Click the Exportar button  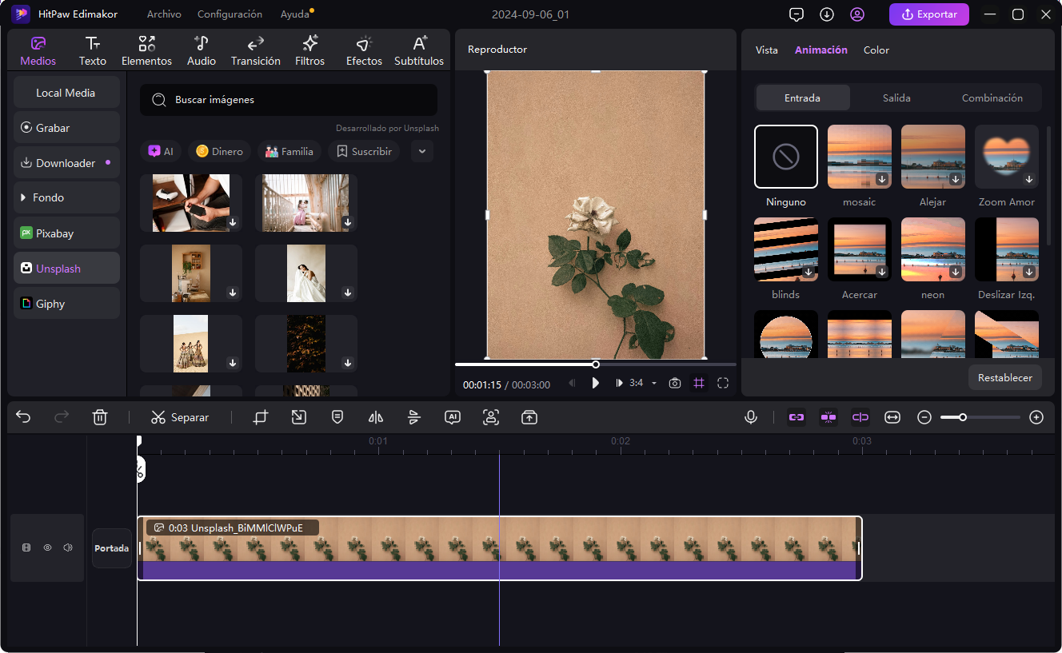[928, 14]
